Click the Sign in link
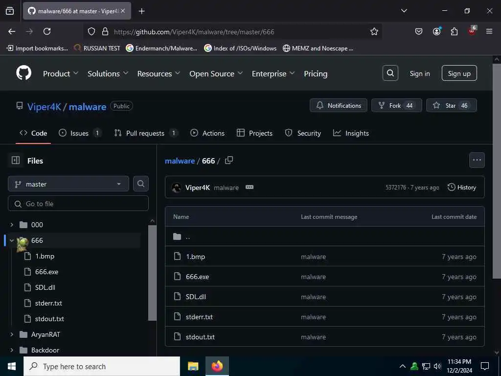The width and height of the screenshot is (501, 376). 419,73
